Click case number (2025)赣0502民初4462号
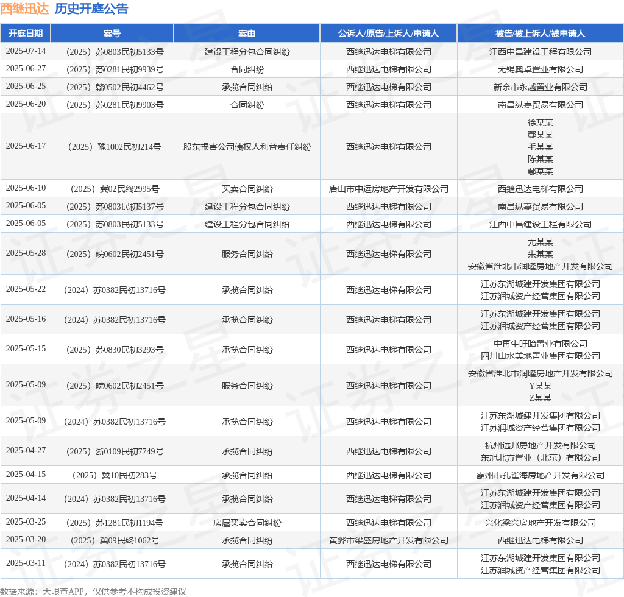Viewport: 624px width, 597px height. click(115, 87)
